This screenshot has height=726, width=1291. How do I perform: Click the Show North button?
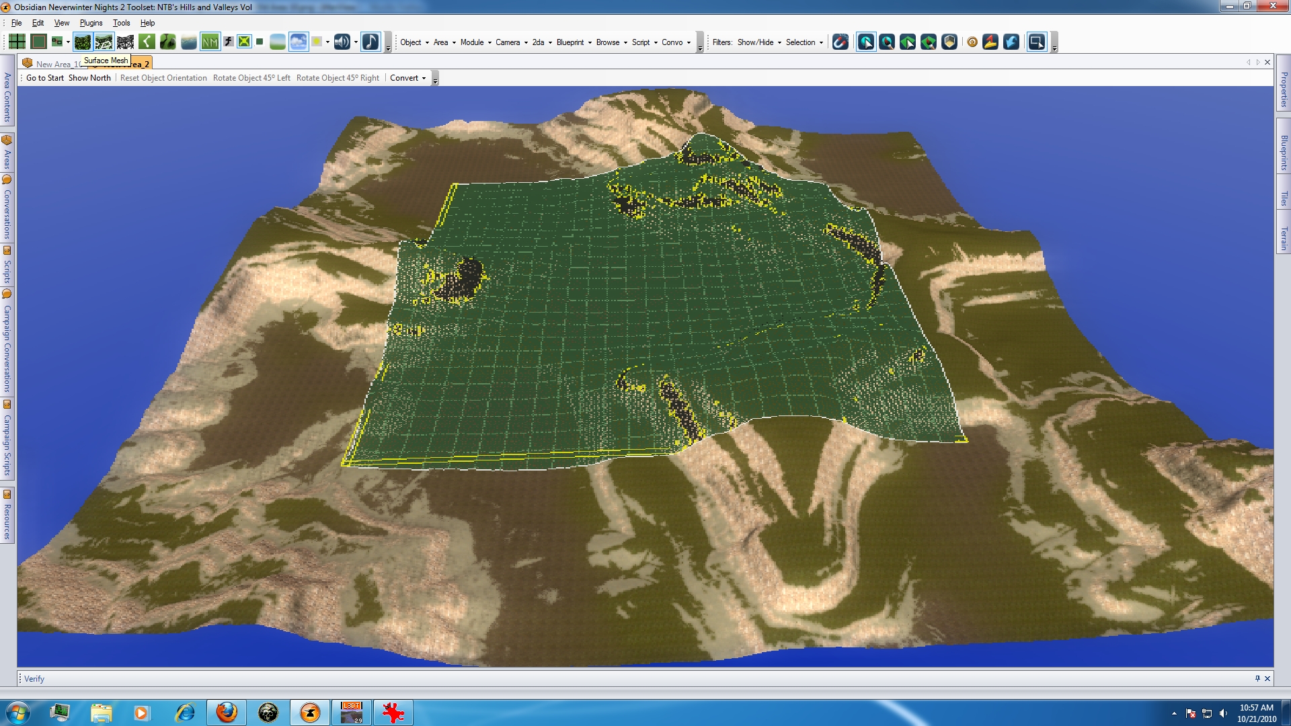[89, 78]
